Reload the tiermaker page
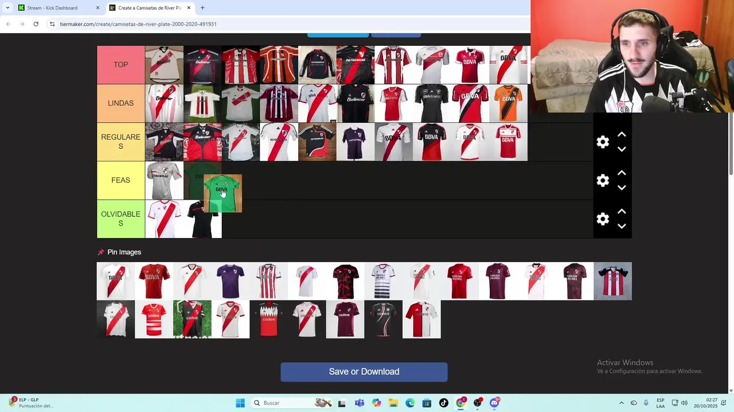 pyautogui.click(x=36, y=24)
